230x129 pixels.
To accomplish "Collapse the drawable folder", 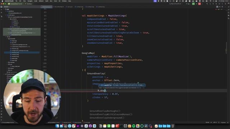I will point(8,39).
